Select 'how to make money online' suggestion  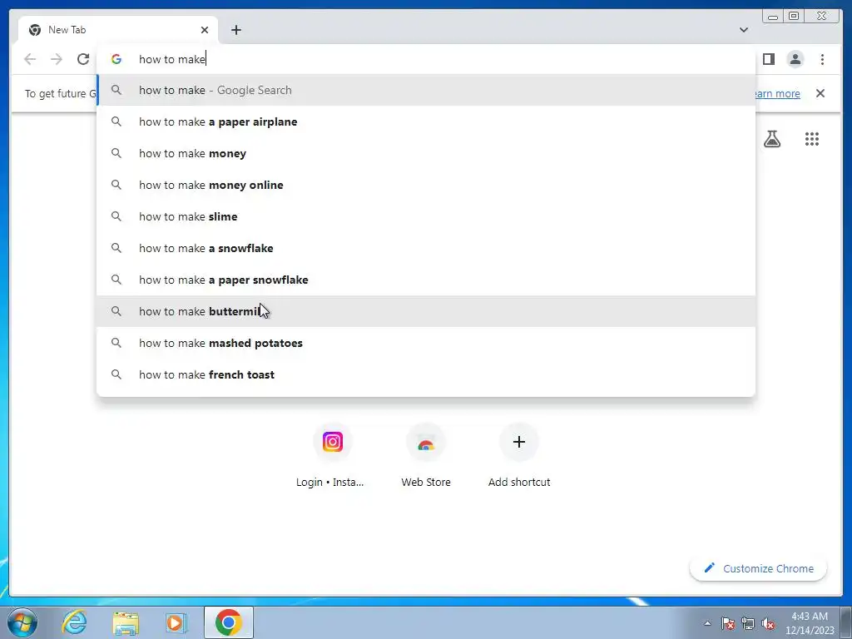pos(426,185)
